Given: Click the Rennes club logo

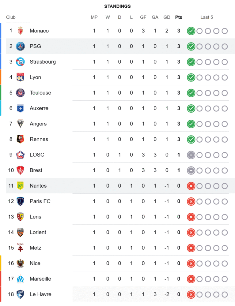Looking at the screenshot, I should click(x=20, y=139).
